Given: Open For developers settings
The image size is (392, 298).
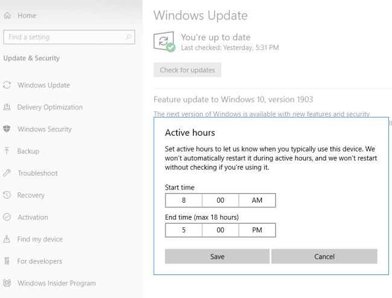Looking at the screenshot, I should (40, 261).
